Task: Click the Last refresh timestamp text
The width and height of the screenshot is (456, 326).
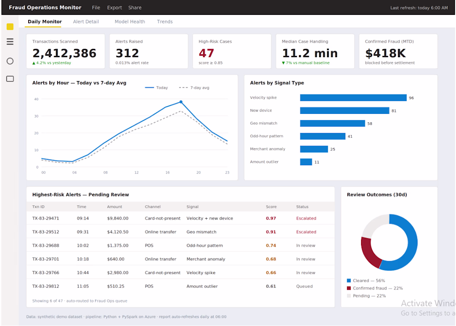Action: click(x=419, y=8)
